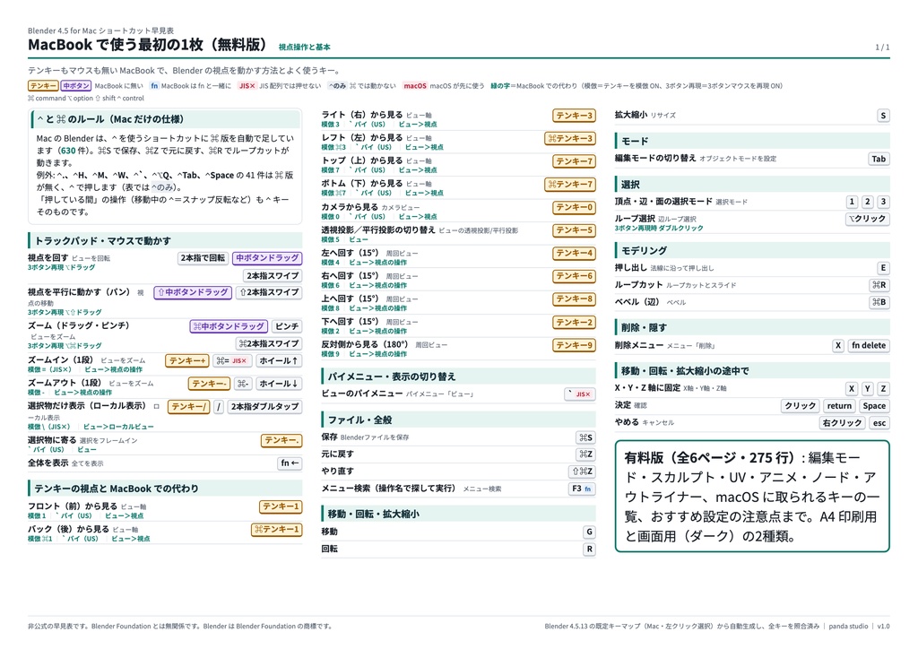Click the "⌘R" keycap beside ループカット
The width and height of the screenshot is (918, 649).
(879, 285)
